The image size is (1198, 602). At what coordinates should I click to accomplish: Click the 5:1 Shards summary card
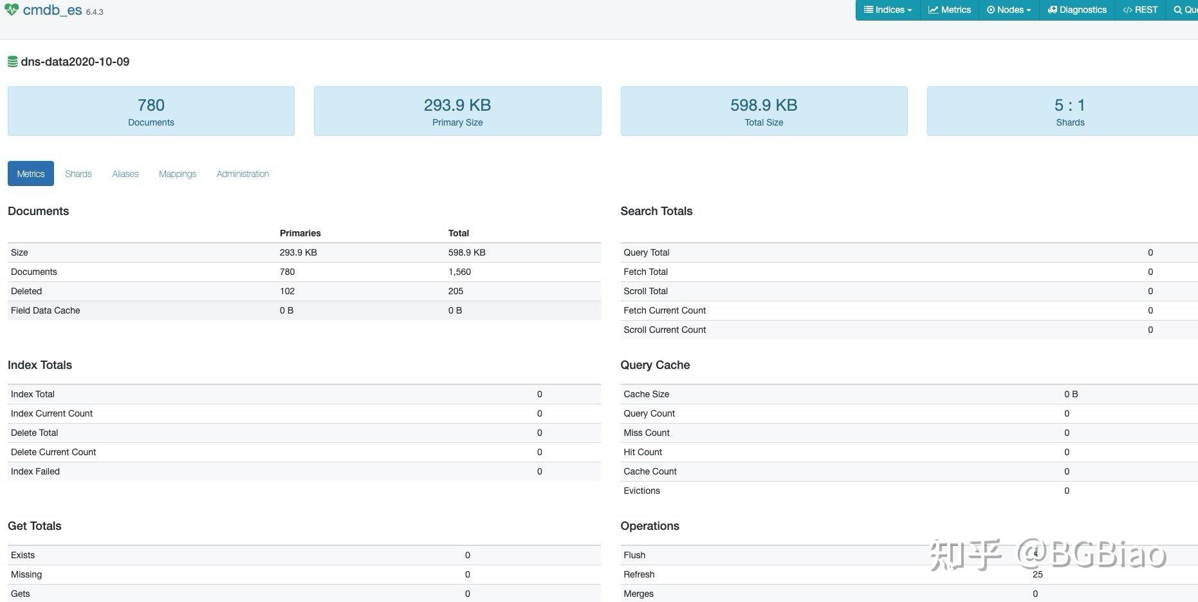[1070, 111]
